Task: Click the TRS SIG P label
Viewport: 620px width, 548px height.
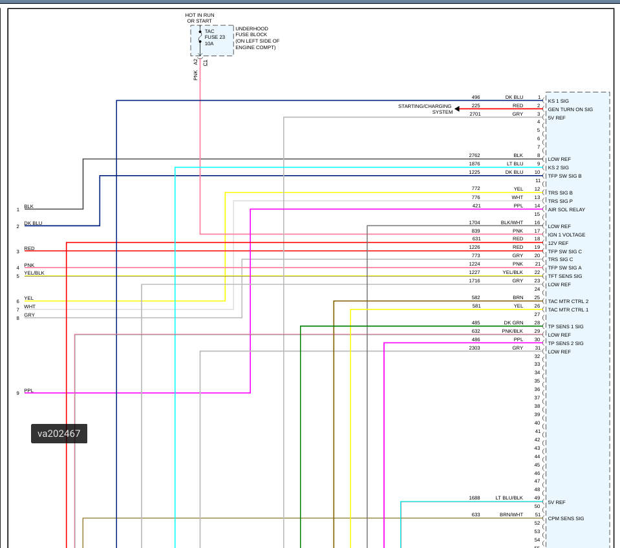Action: click(560, 201)
